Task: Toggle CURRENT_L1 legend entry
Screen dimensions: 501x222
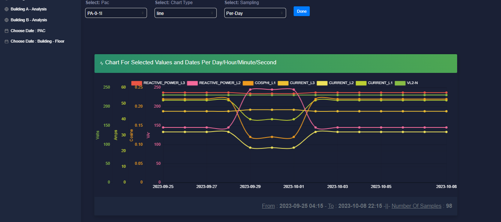Action: tap(374, 83)
